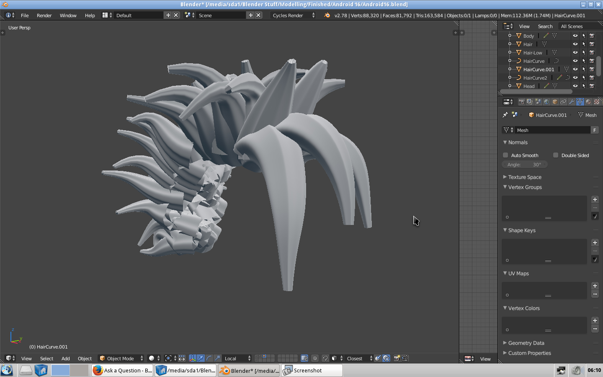The height and width of the screenshot is (377, 603).
Task: Click the Angle 30° slider field
Action: (x=524, y=165)
